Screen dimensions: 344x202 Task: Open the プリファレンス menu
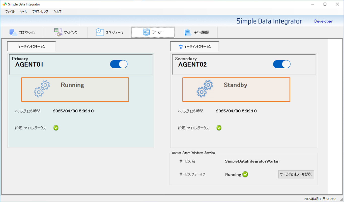coord(40,12)
